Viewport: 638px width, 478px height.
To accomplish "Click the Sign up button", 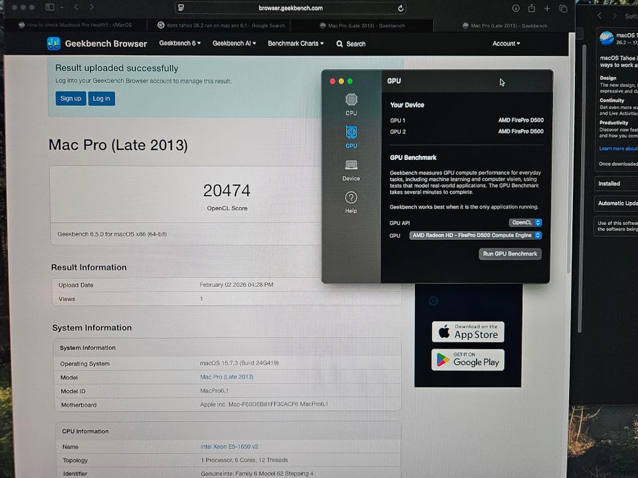I will tap(71, 98).
